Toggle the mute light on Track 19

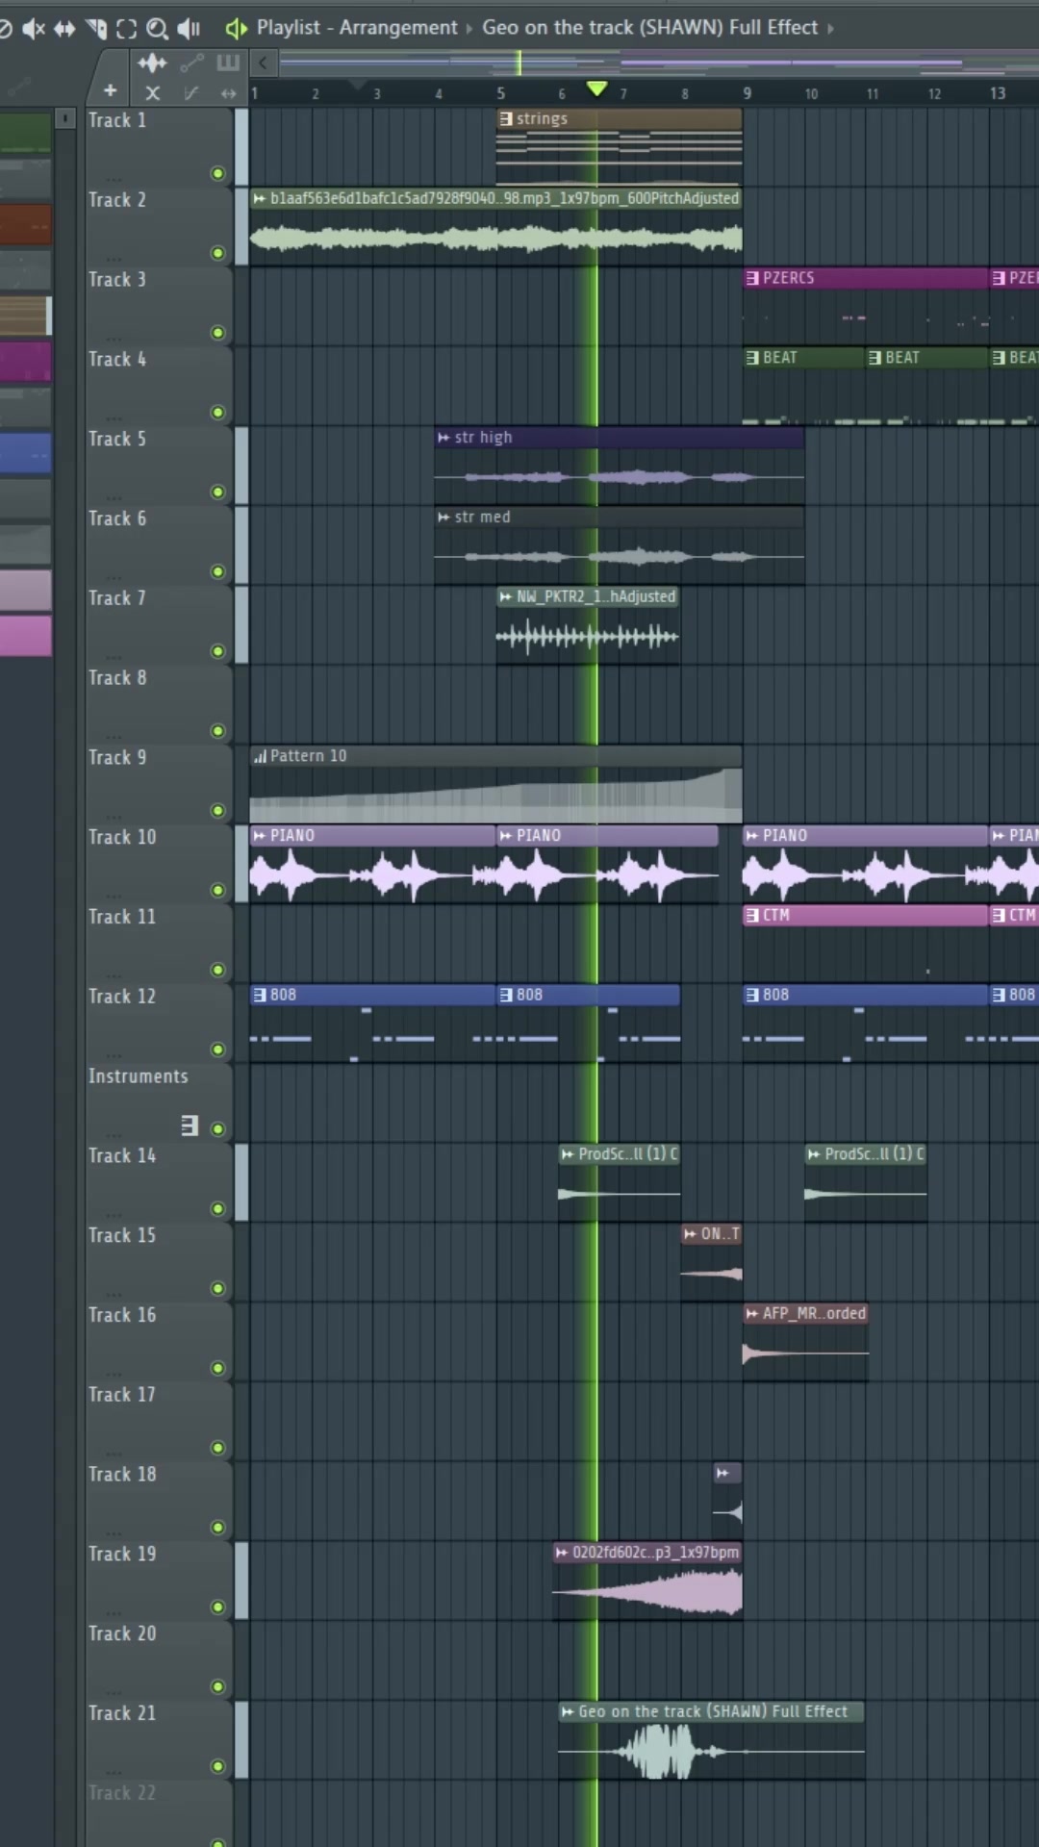tap(217, 1607)
